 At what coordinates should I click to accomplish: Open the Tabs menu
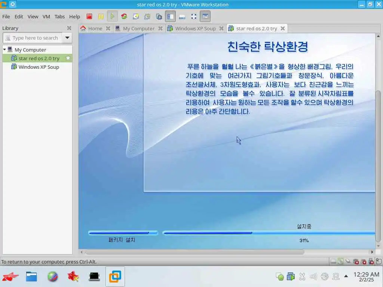click(x=59, y=16)
